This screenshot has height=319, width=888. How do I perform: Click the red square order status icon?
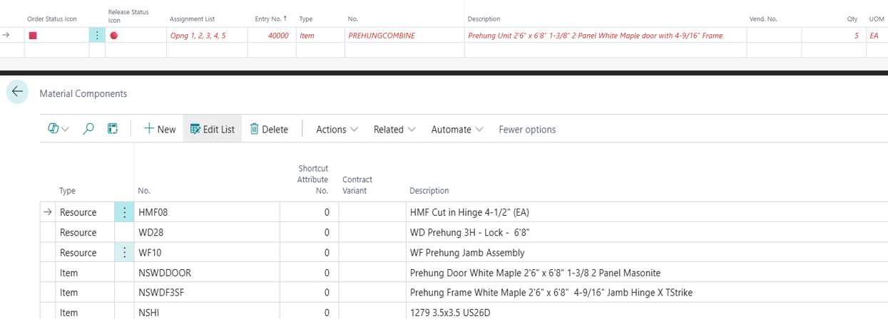(32, 35)
